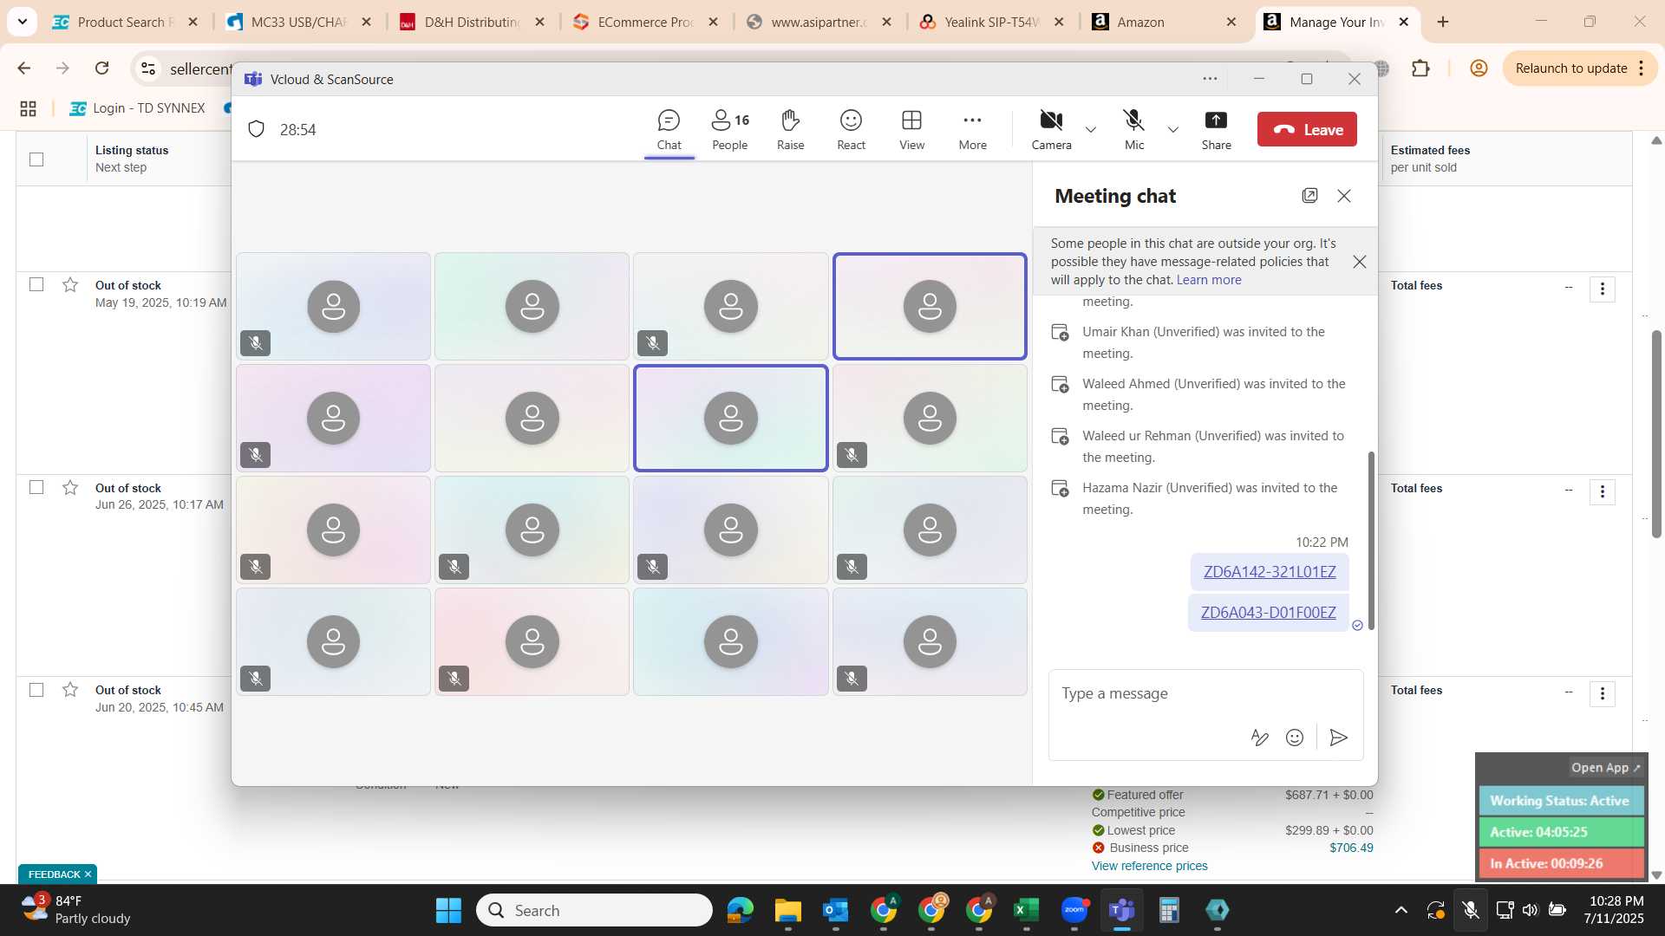Open the kebab menu for the Jun 26 listing
The image size is (1665, 936).
1602,491
